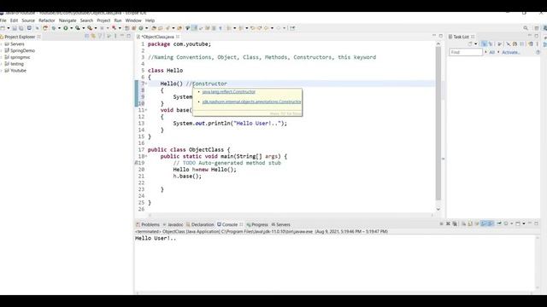Viewport: 547px width, 307px height.
Task: Open the Open Console dropdown at the Console toolbar end
Action: (x=524, y=223)
